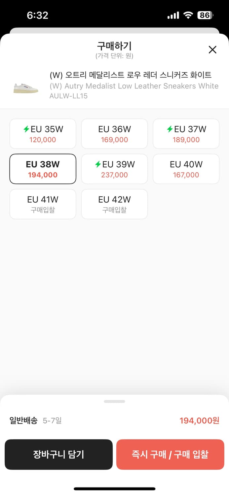The height and width of the screenshot is (495, 229).
Task: Tap the Wi-Fi status bar icon
Action: (x=188, y=15)
